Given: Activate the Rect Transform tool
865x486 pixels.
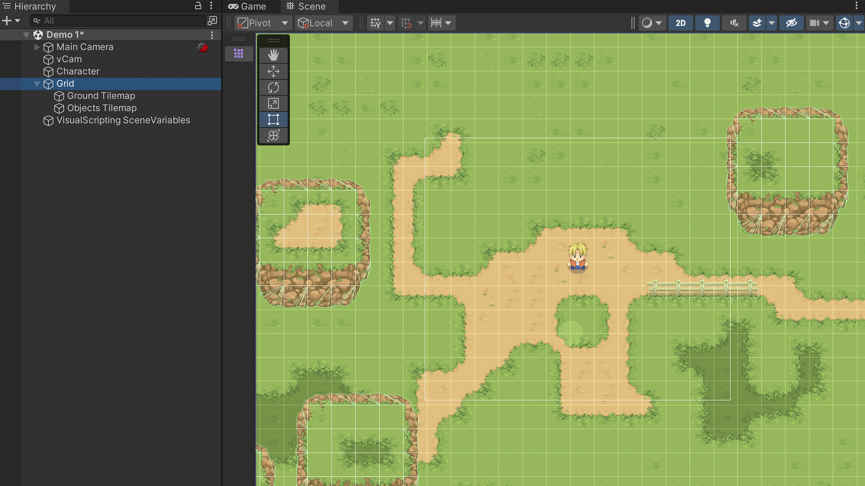Looking at the screenshot, I should tap(273, 120).
